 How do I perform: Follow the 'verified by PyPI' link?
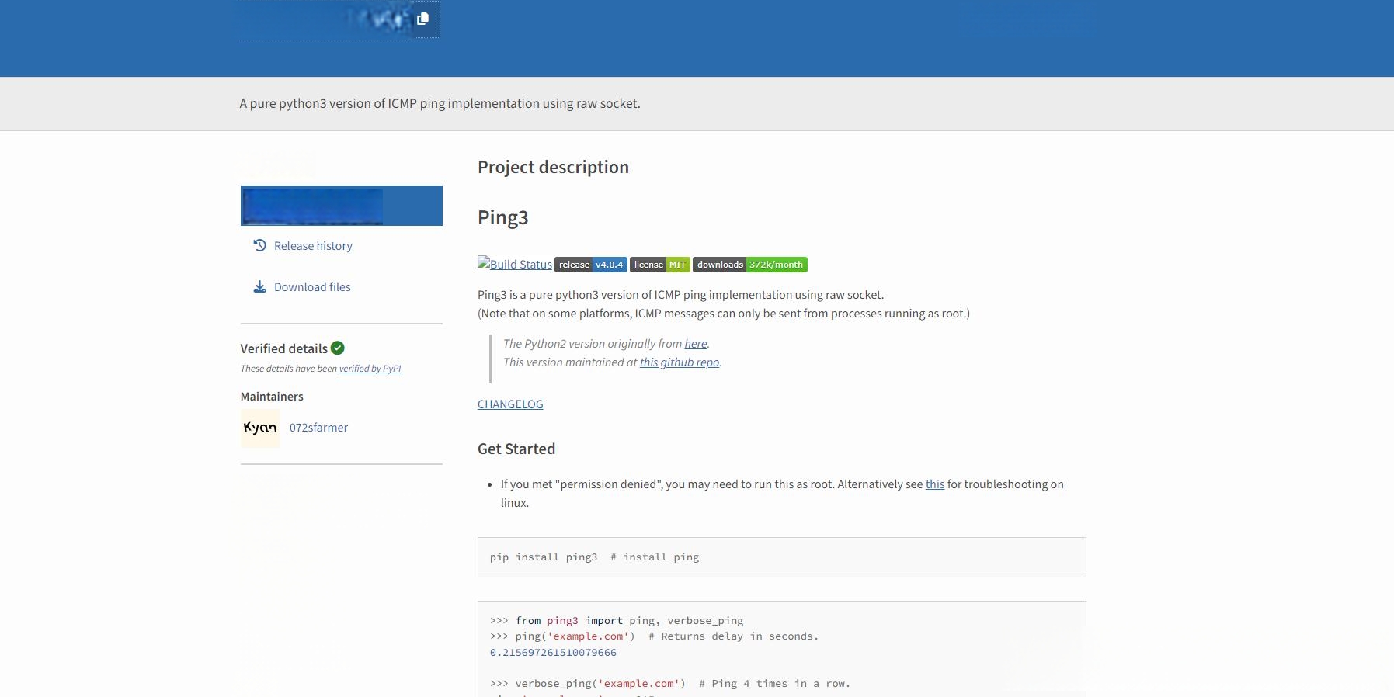370,369
